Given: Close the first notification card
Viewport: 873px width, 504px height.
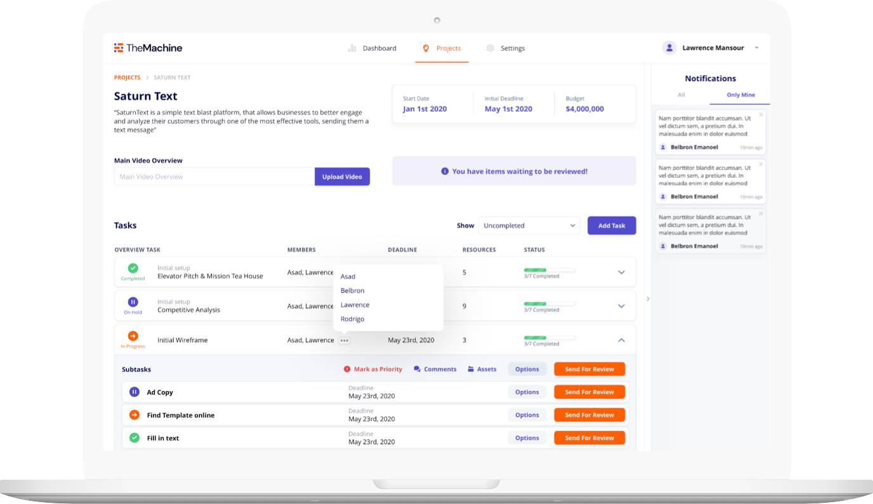Looking at the screenshot, I should (761, 114).
